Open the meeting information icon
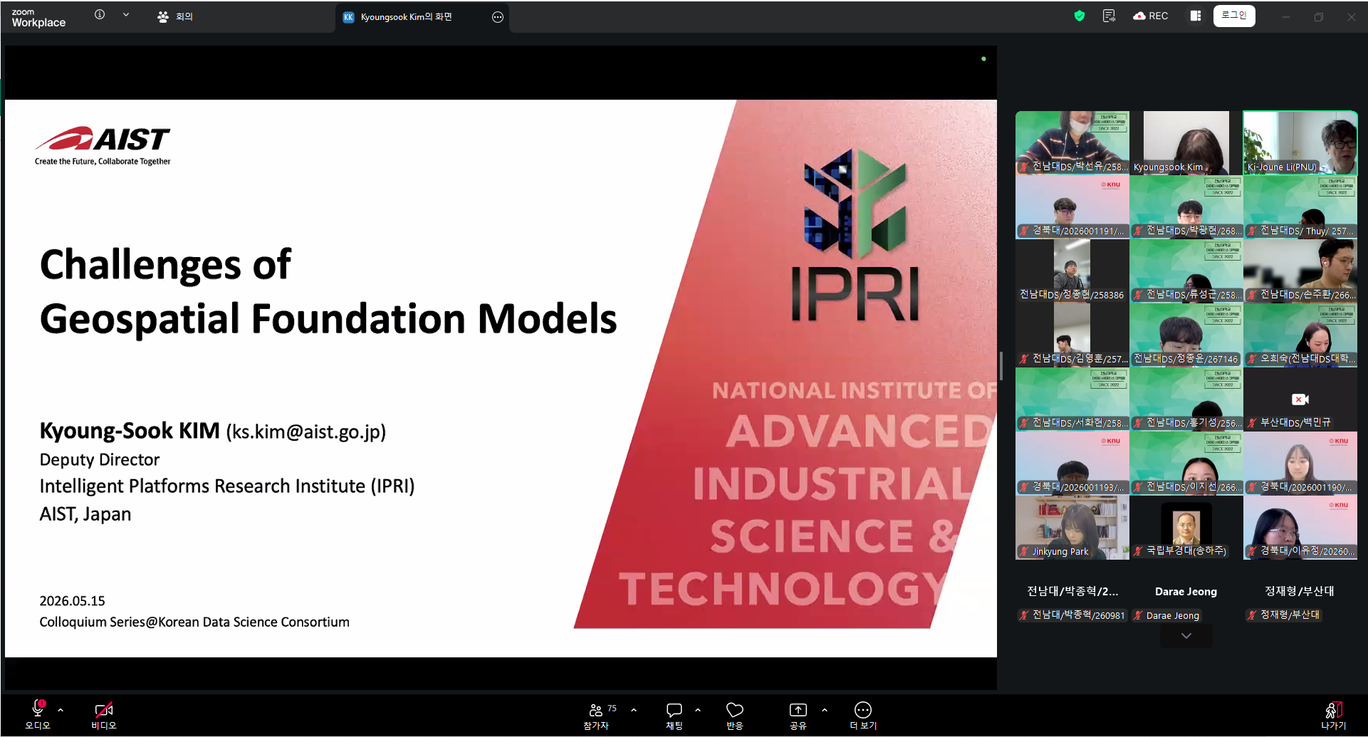 (x=100, y=14)
